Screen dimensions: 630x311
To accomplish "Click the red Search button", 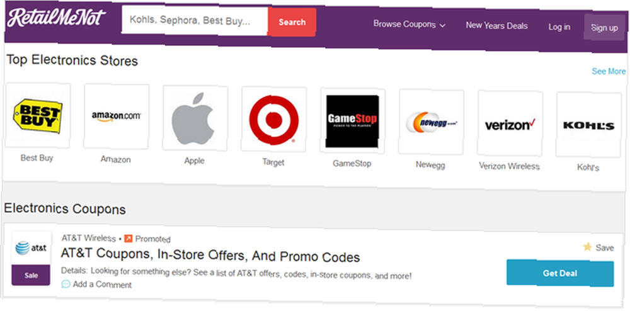I will [292, 23].
